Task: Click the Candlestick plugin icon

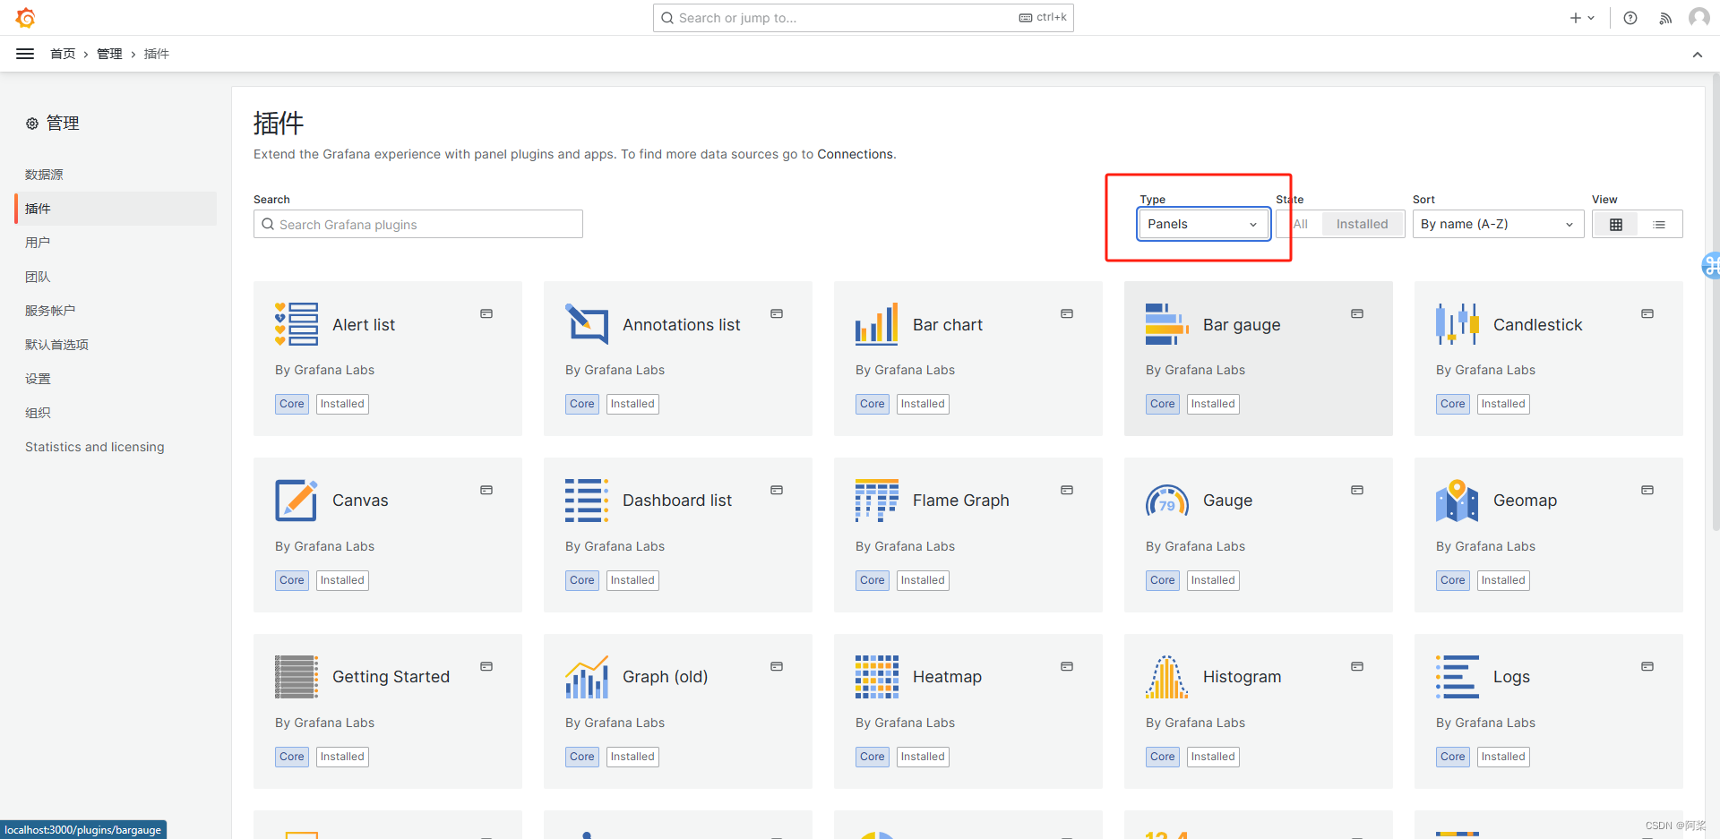Action: (x=1458, y=324)
